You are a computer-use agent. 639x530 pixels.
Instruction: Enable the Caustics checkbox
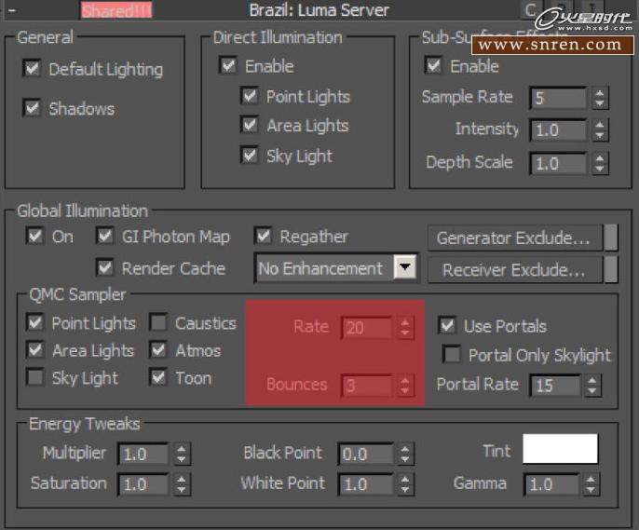click(x=158, y=322)
